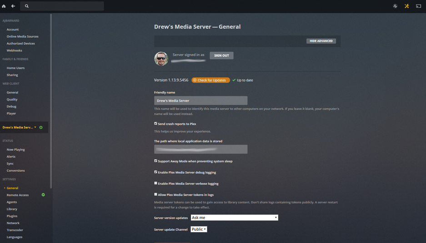
Task: Open Now Playing status
Action: pyautogui.click(x=16, y=150)
